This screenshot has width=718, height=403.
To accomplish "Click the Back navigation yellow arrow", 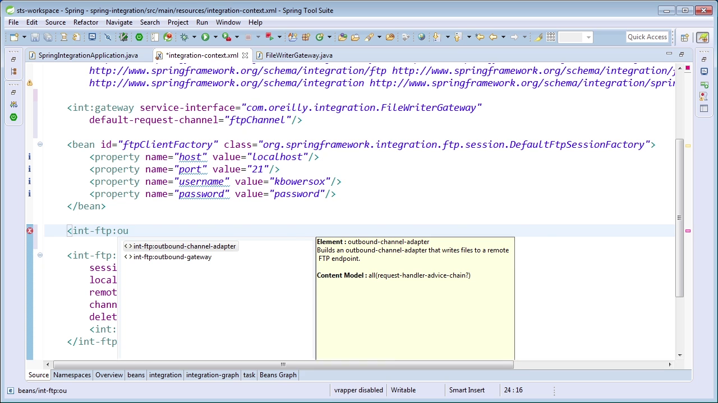I will (x=493, y=37).
